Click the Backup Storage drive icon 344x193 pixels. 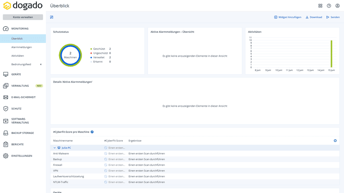[6, 133]
